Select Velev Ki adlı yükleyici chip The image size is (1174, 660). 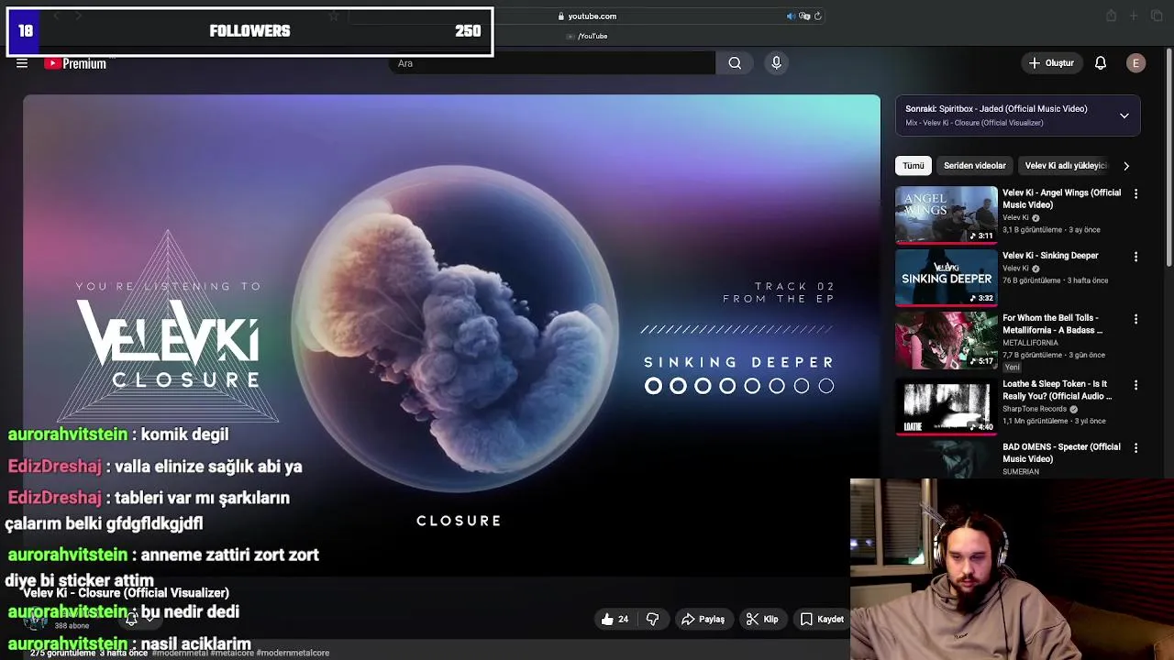(x=1065, y=166)
